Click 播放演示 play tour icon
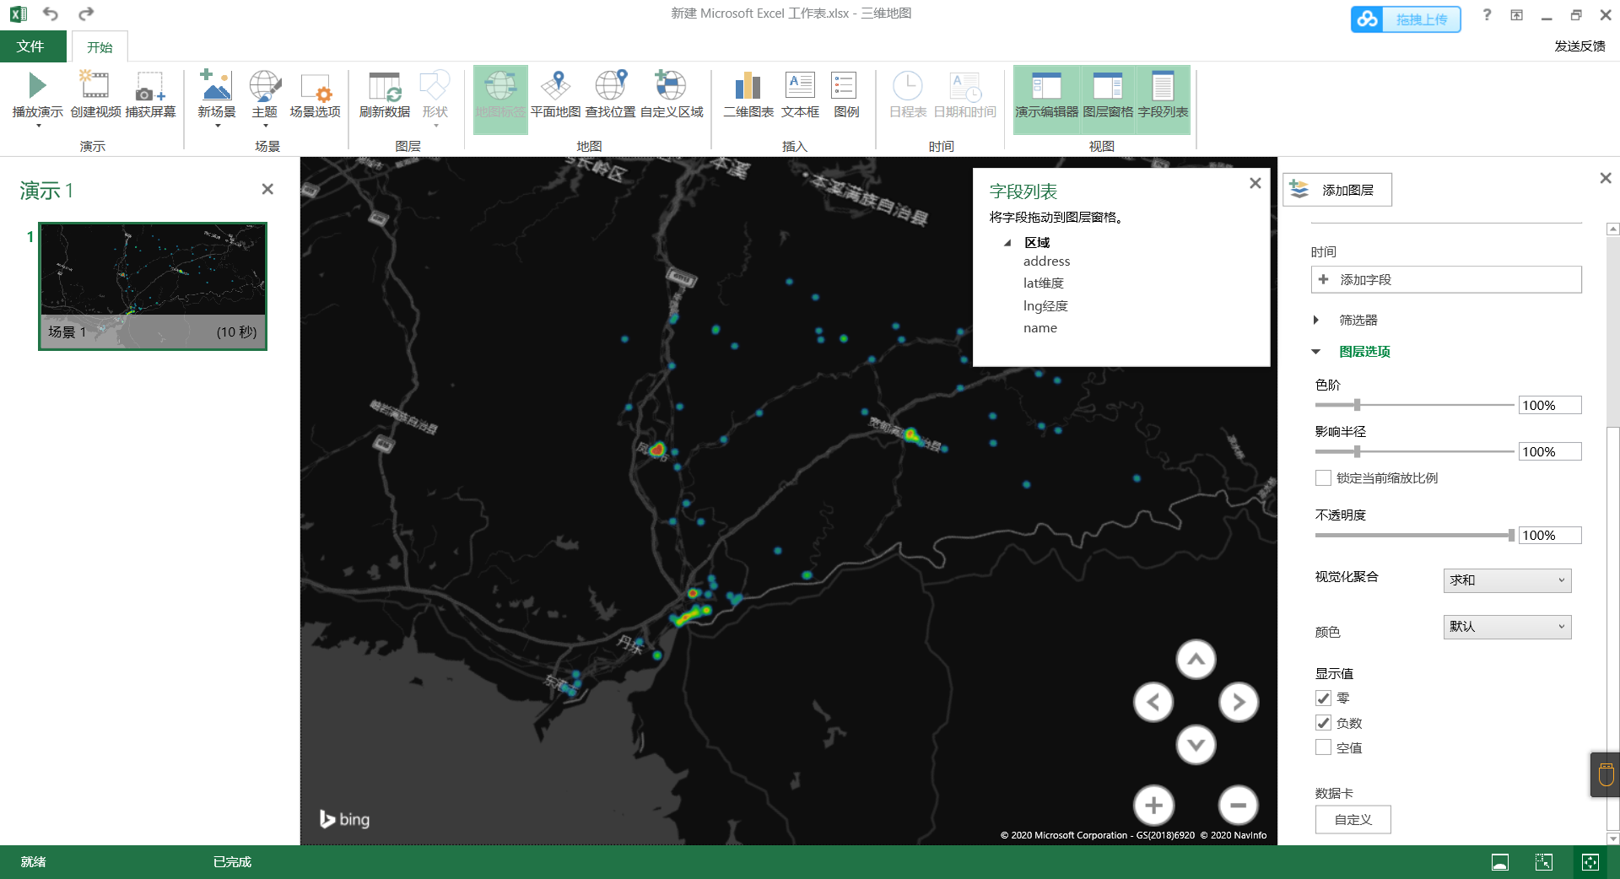Screen dimensions: 1620x879 37,85
